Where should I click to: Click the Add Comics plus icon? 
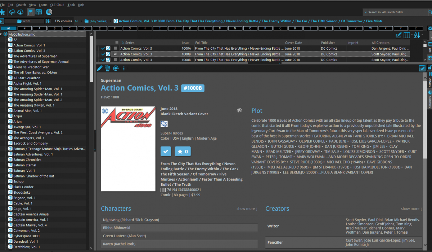tap(2, 12)
